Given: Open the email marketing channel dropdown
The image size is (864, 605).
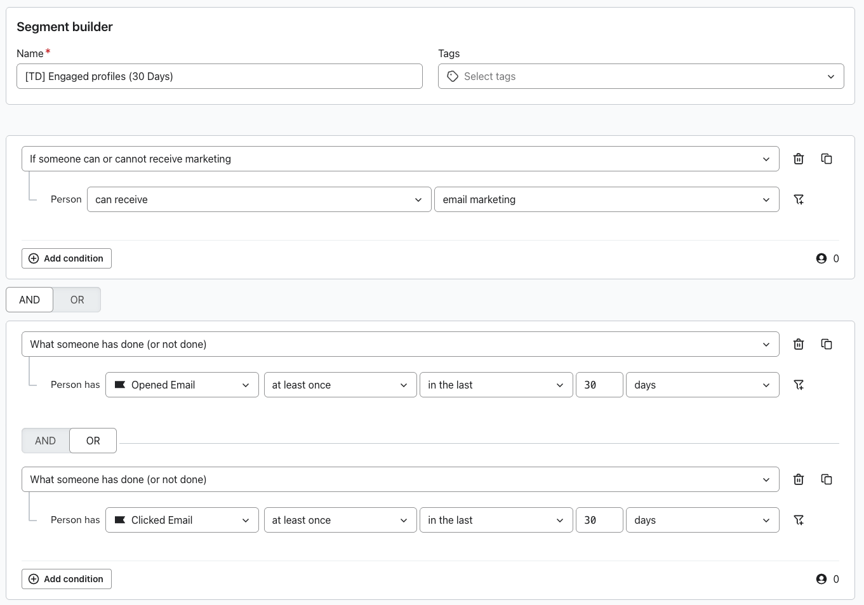Looking at the screenshot, I should 606,199.
